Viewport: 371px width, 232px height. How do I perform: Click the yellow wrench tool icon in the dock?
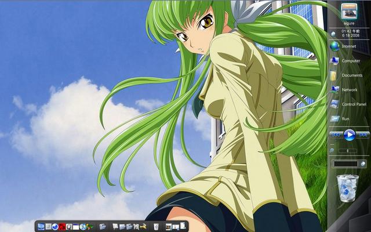pyautogui.click(x=143, y=227)
